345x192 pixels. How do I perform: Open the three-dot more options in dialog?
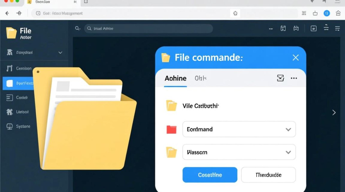tap(294, 78)
